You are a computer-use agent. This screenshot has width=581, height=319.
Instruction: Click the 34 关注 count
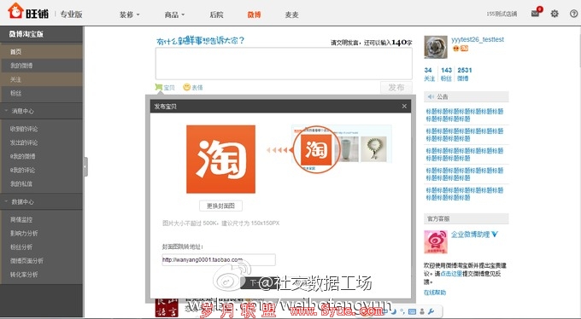pos(429,74)
